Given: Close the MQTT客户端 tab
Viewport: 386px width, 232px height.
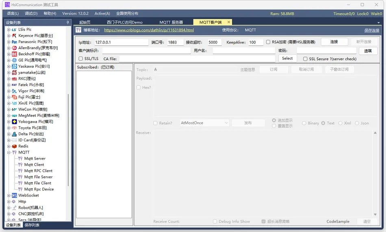Looking at the screenshot, I should tap(229, 22).
